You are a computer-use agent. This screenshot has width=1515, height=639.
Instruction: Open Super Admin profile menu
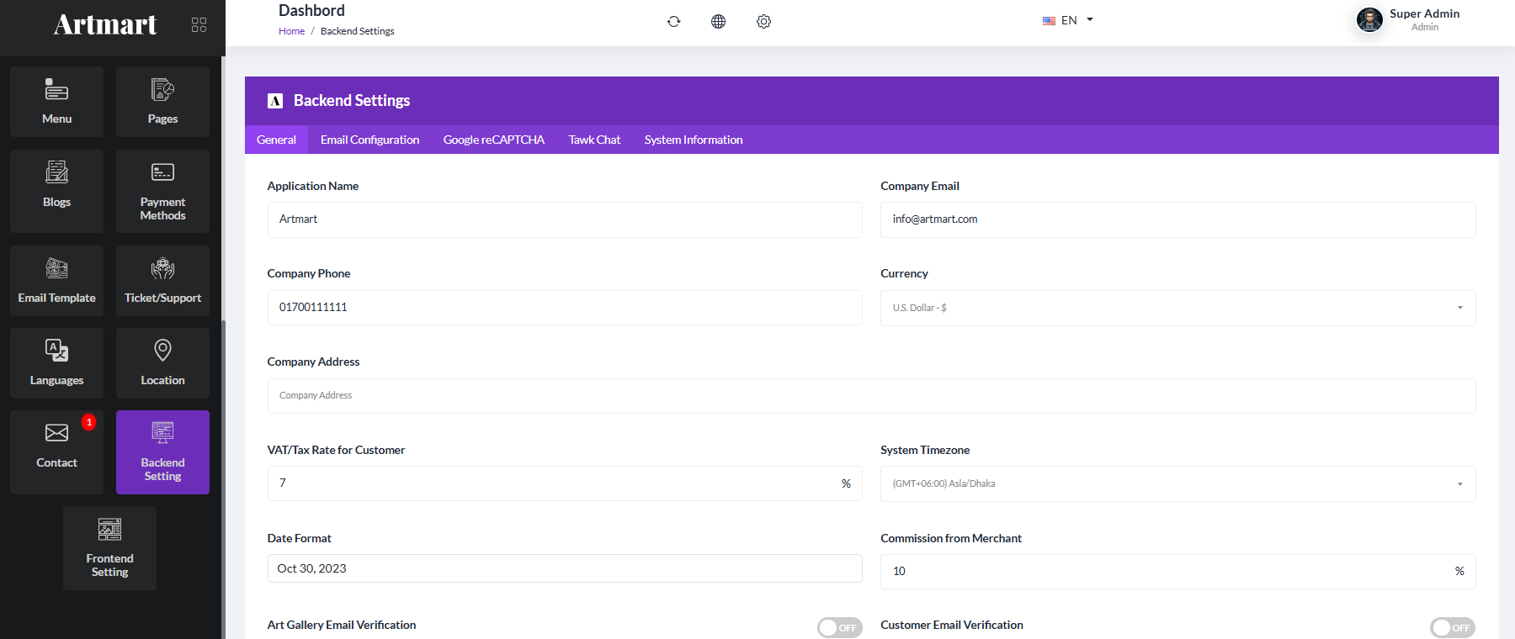(x=1408, y=19)
